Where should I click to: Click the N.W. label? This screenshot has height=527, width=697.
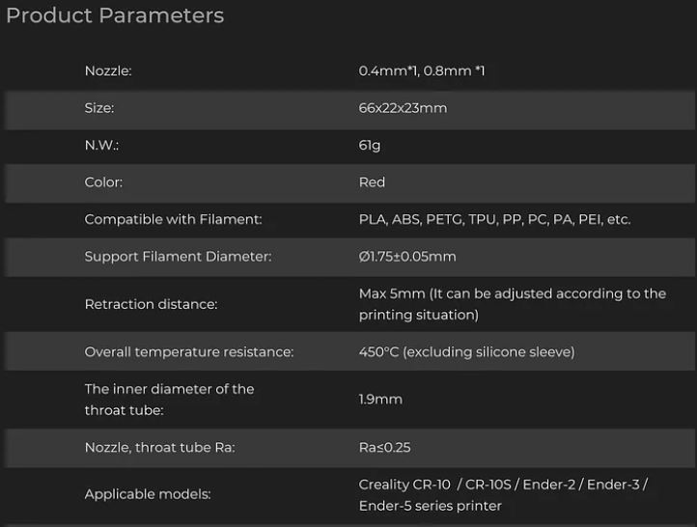(x=101, y=146)
